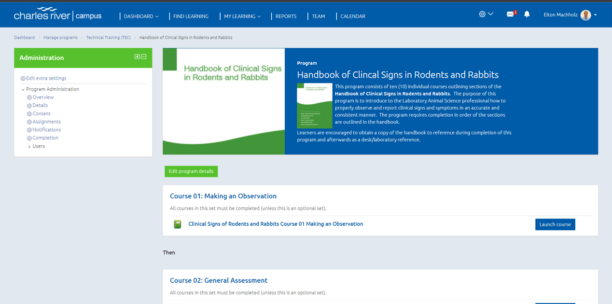Open the Team menu item

[319, 16]
